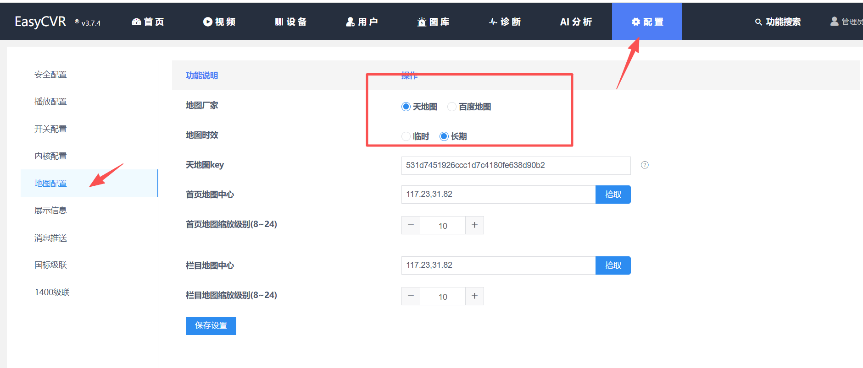Open 开关配置 in the sidebar

(x=50, y=129)
